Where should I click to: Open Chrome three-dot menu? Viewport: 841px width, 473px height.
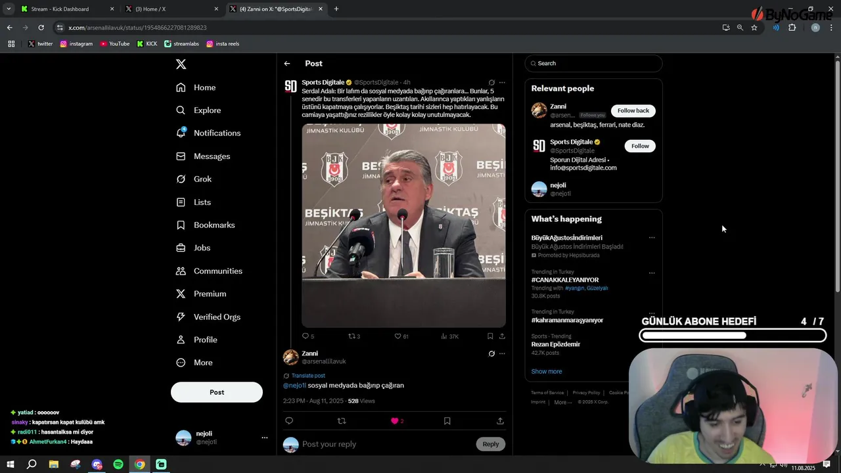click(831, 28)
